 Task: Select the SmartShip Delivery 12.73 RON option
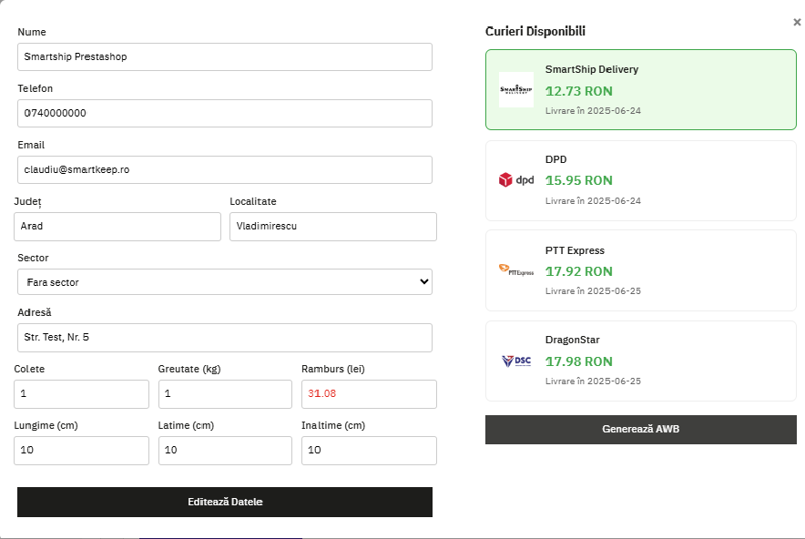[x=640, y=90]
